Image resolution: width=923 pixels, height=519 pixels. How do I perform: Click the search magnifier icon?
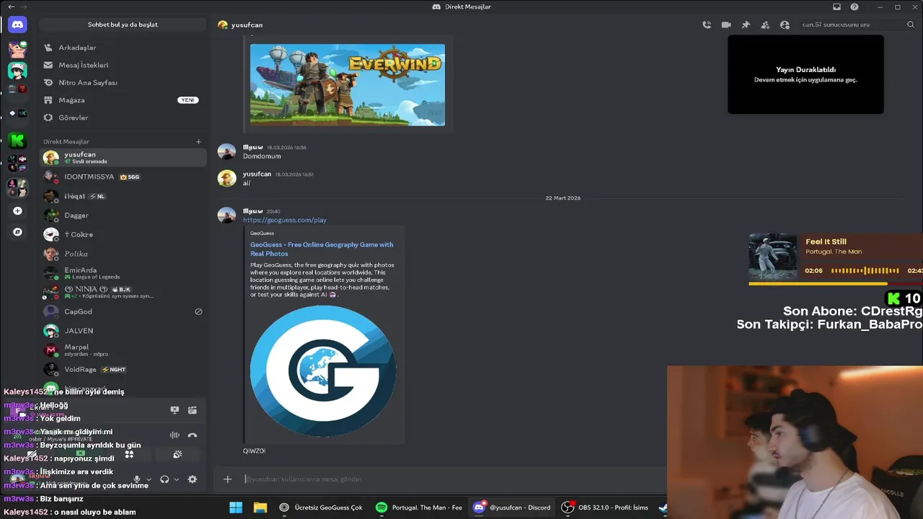911,25
